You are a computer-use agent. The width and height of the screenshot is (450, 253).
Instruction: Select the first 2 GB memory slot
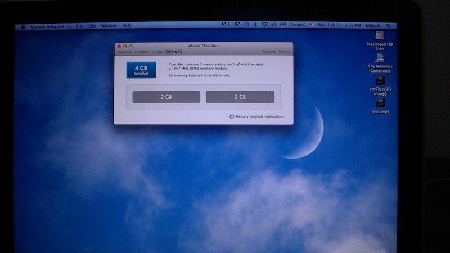pyautogui.click(x=166, y=97)
